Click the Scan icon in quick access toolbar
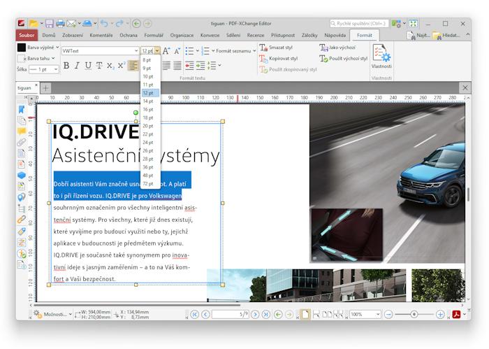Image resolution: width=489 pixels, height=349 pixels. (x=87, y=23)
